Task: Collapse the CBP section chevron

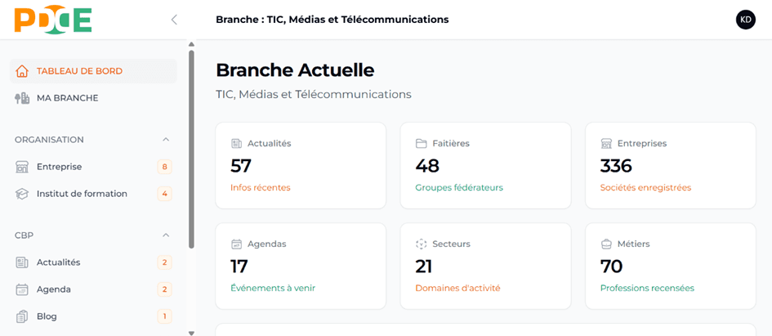Action: point(166,235)
